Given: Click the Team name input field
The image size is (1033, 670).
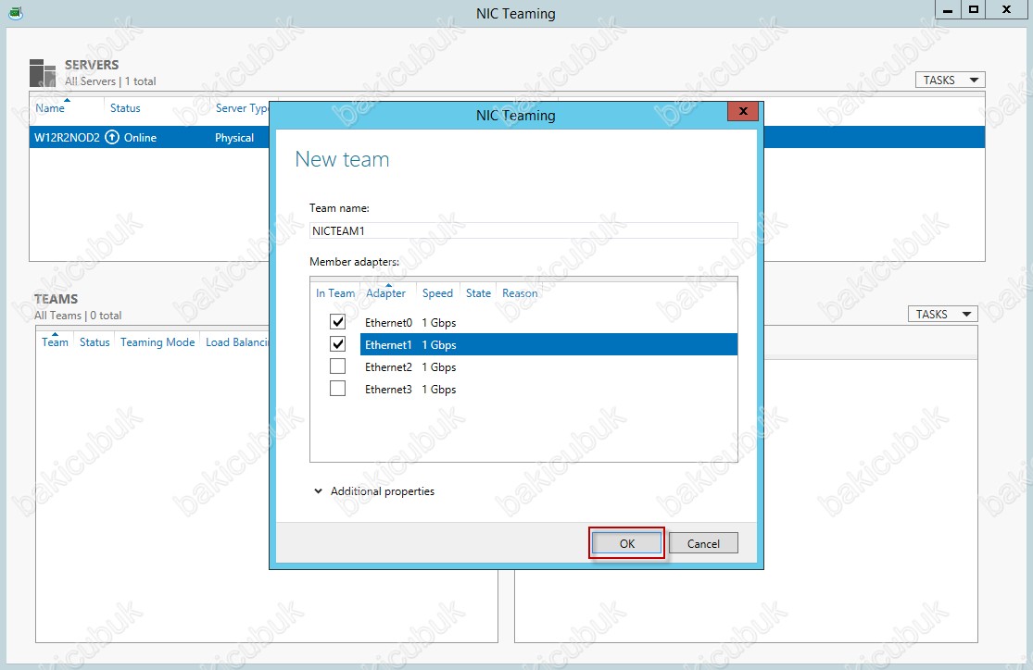Looking at the screenshot, I should (x=523, y=230).
